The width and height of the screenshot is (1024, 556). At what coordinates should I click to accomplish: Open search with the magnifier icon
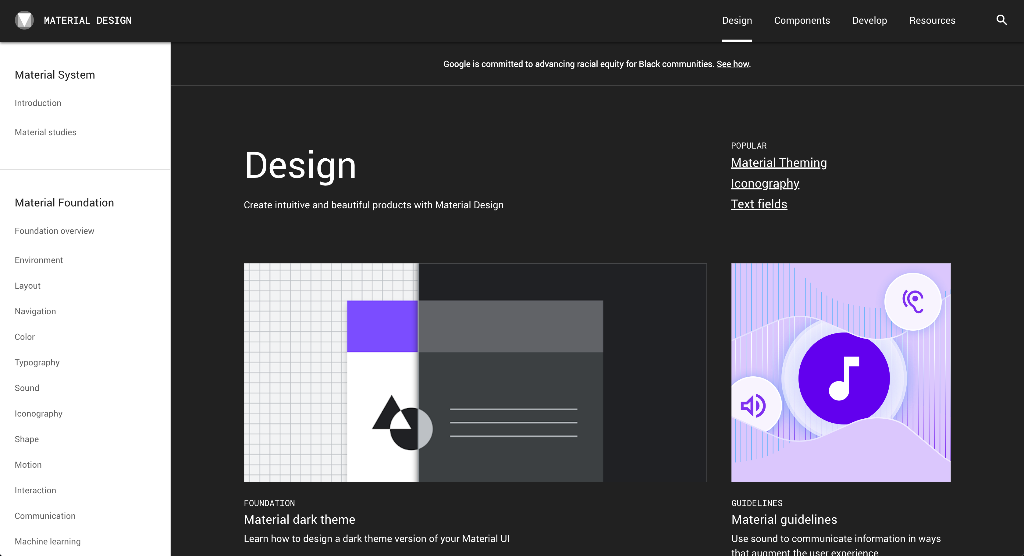[x=1001, y=20]
